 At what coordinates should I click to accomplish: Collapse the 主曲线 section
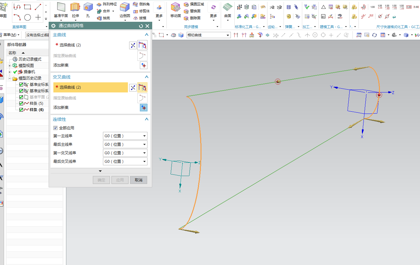click(x=147, y=35)
